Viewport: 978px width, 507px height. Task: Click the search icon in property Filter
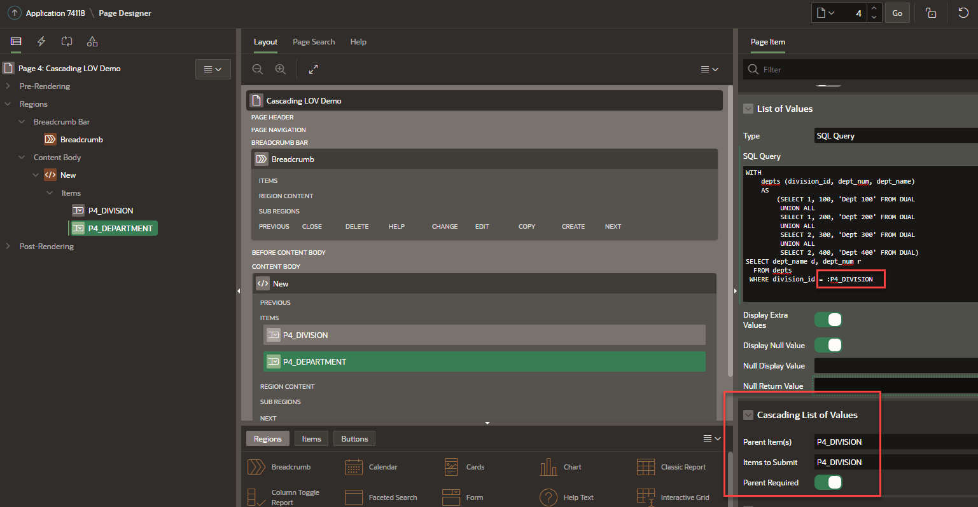pos(753,69)
